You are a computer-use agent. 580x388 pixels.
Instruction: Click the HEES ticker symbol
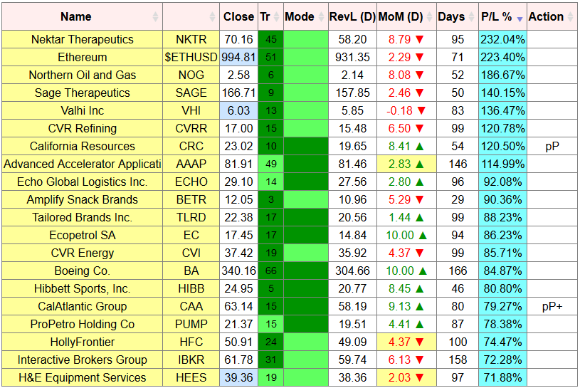(191, 377)
